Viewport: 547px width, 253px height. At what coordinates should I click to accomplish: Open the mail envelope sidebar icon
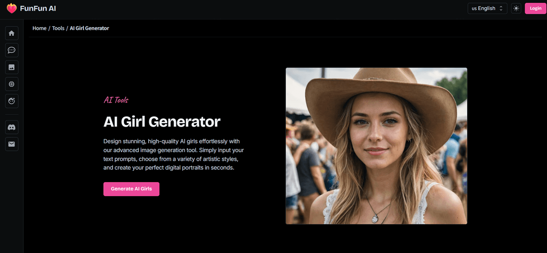tap(12, 144)
